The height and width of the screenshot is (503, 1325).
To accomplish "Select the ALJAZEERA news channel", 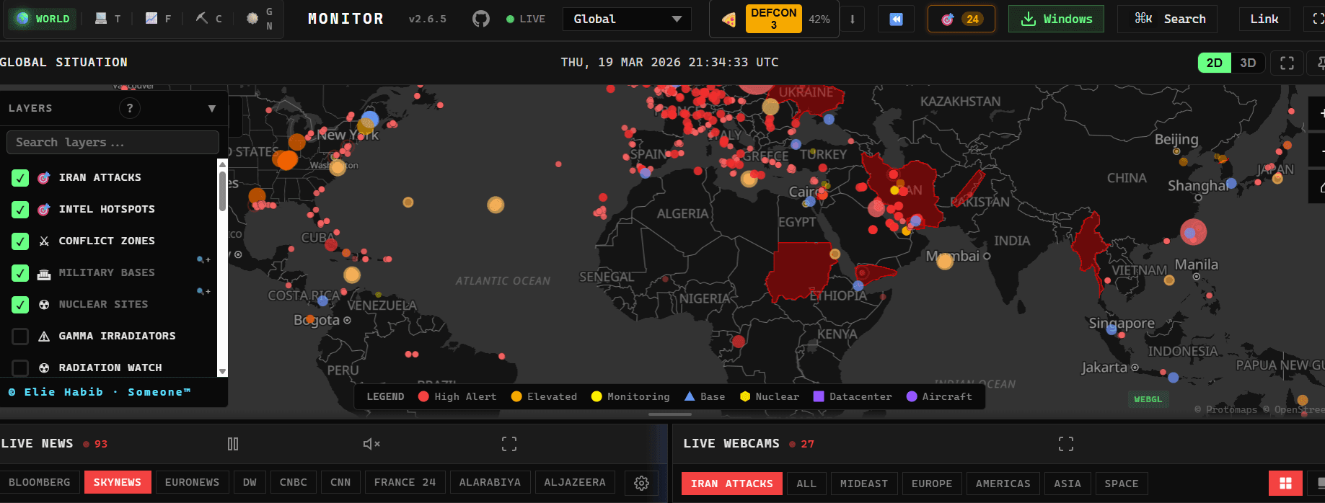I will [575, 482].
